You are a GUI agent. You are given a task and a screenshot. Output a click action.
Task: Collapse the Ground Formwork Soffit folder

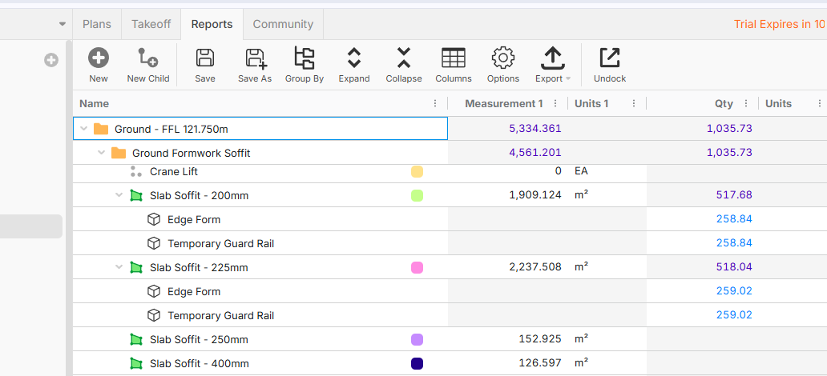102,153
